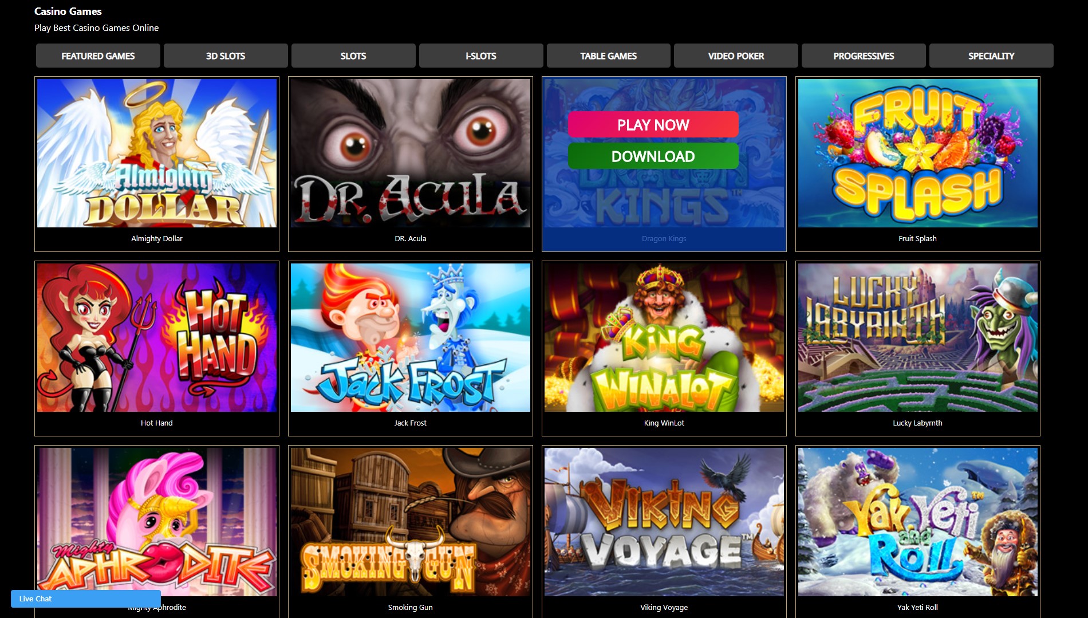The height and width of the screenshot is (618, 1088).
Task: Switch to the Featured Games tab
Action: [x=98, y=56]
